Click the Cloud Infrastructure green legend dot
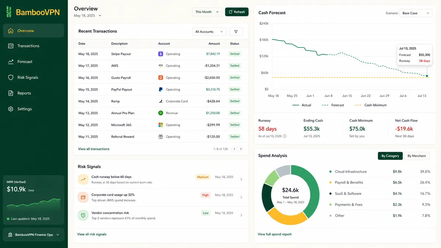The image size is (441, 248). (x=331, y=172)
